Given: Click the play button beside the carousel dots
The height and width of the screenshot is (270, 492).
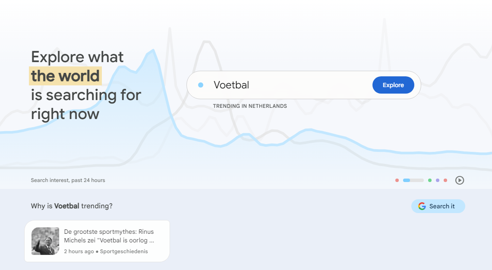Looking at the screenshot, I should [x=460, y=180].
